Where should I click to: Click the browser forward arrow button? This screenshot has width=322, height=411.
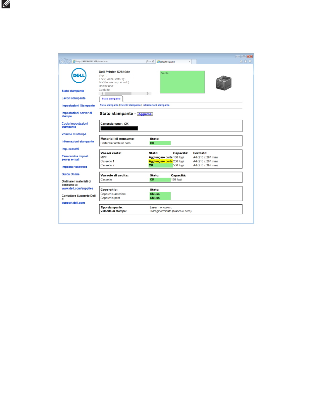point(68,61)
